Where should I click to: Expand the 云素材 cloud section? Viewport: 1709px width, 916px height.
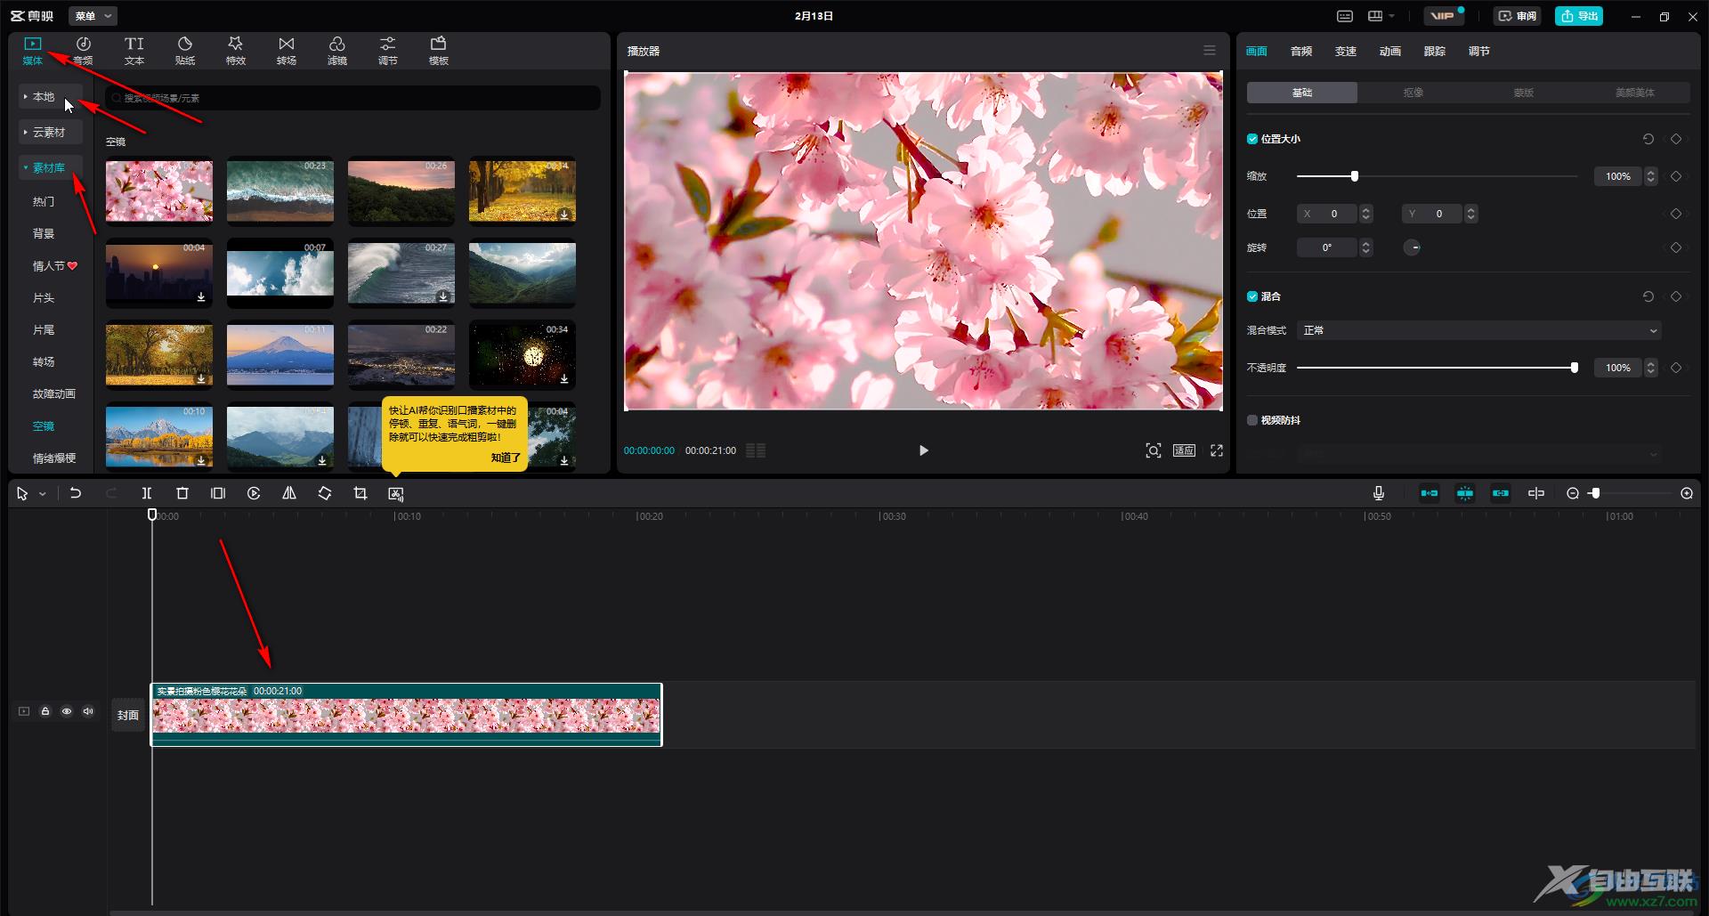pos(51,132)
